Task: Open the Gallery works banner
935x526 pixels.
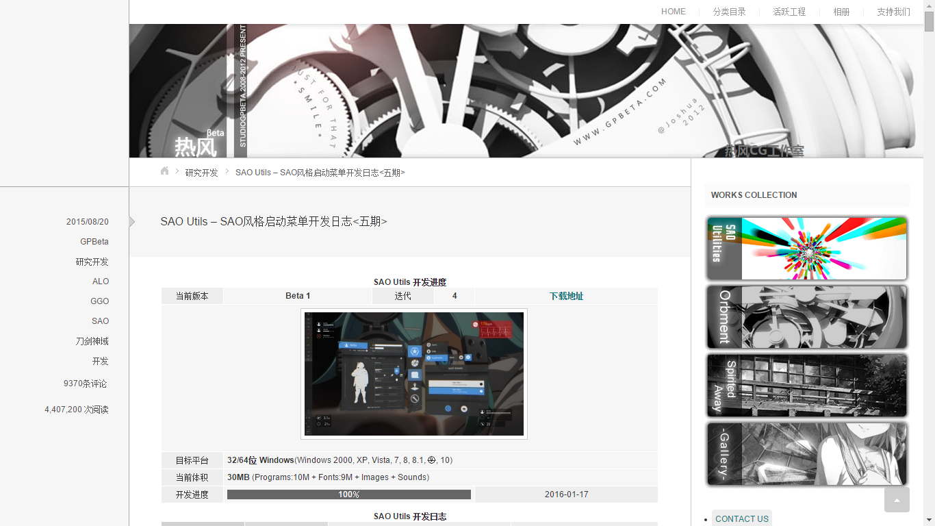Action: tap(807, 454)
